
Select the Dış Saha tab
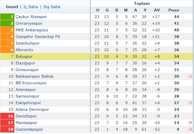52,7
